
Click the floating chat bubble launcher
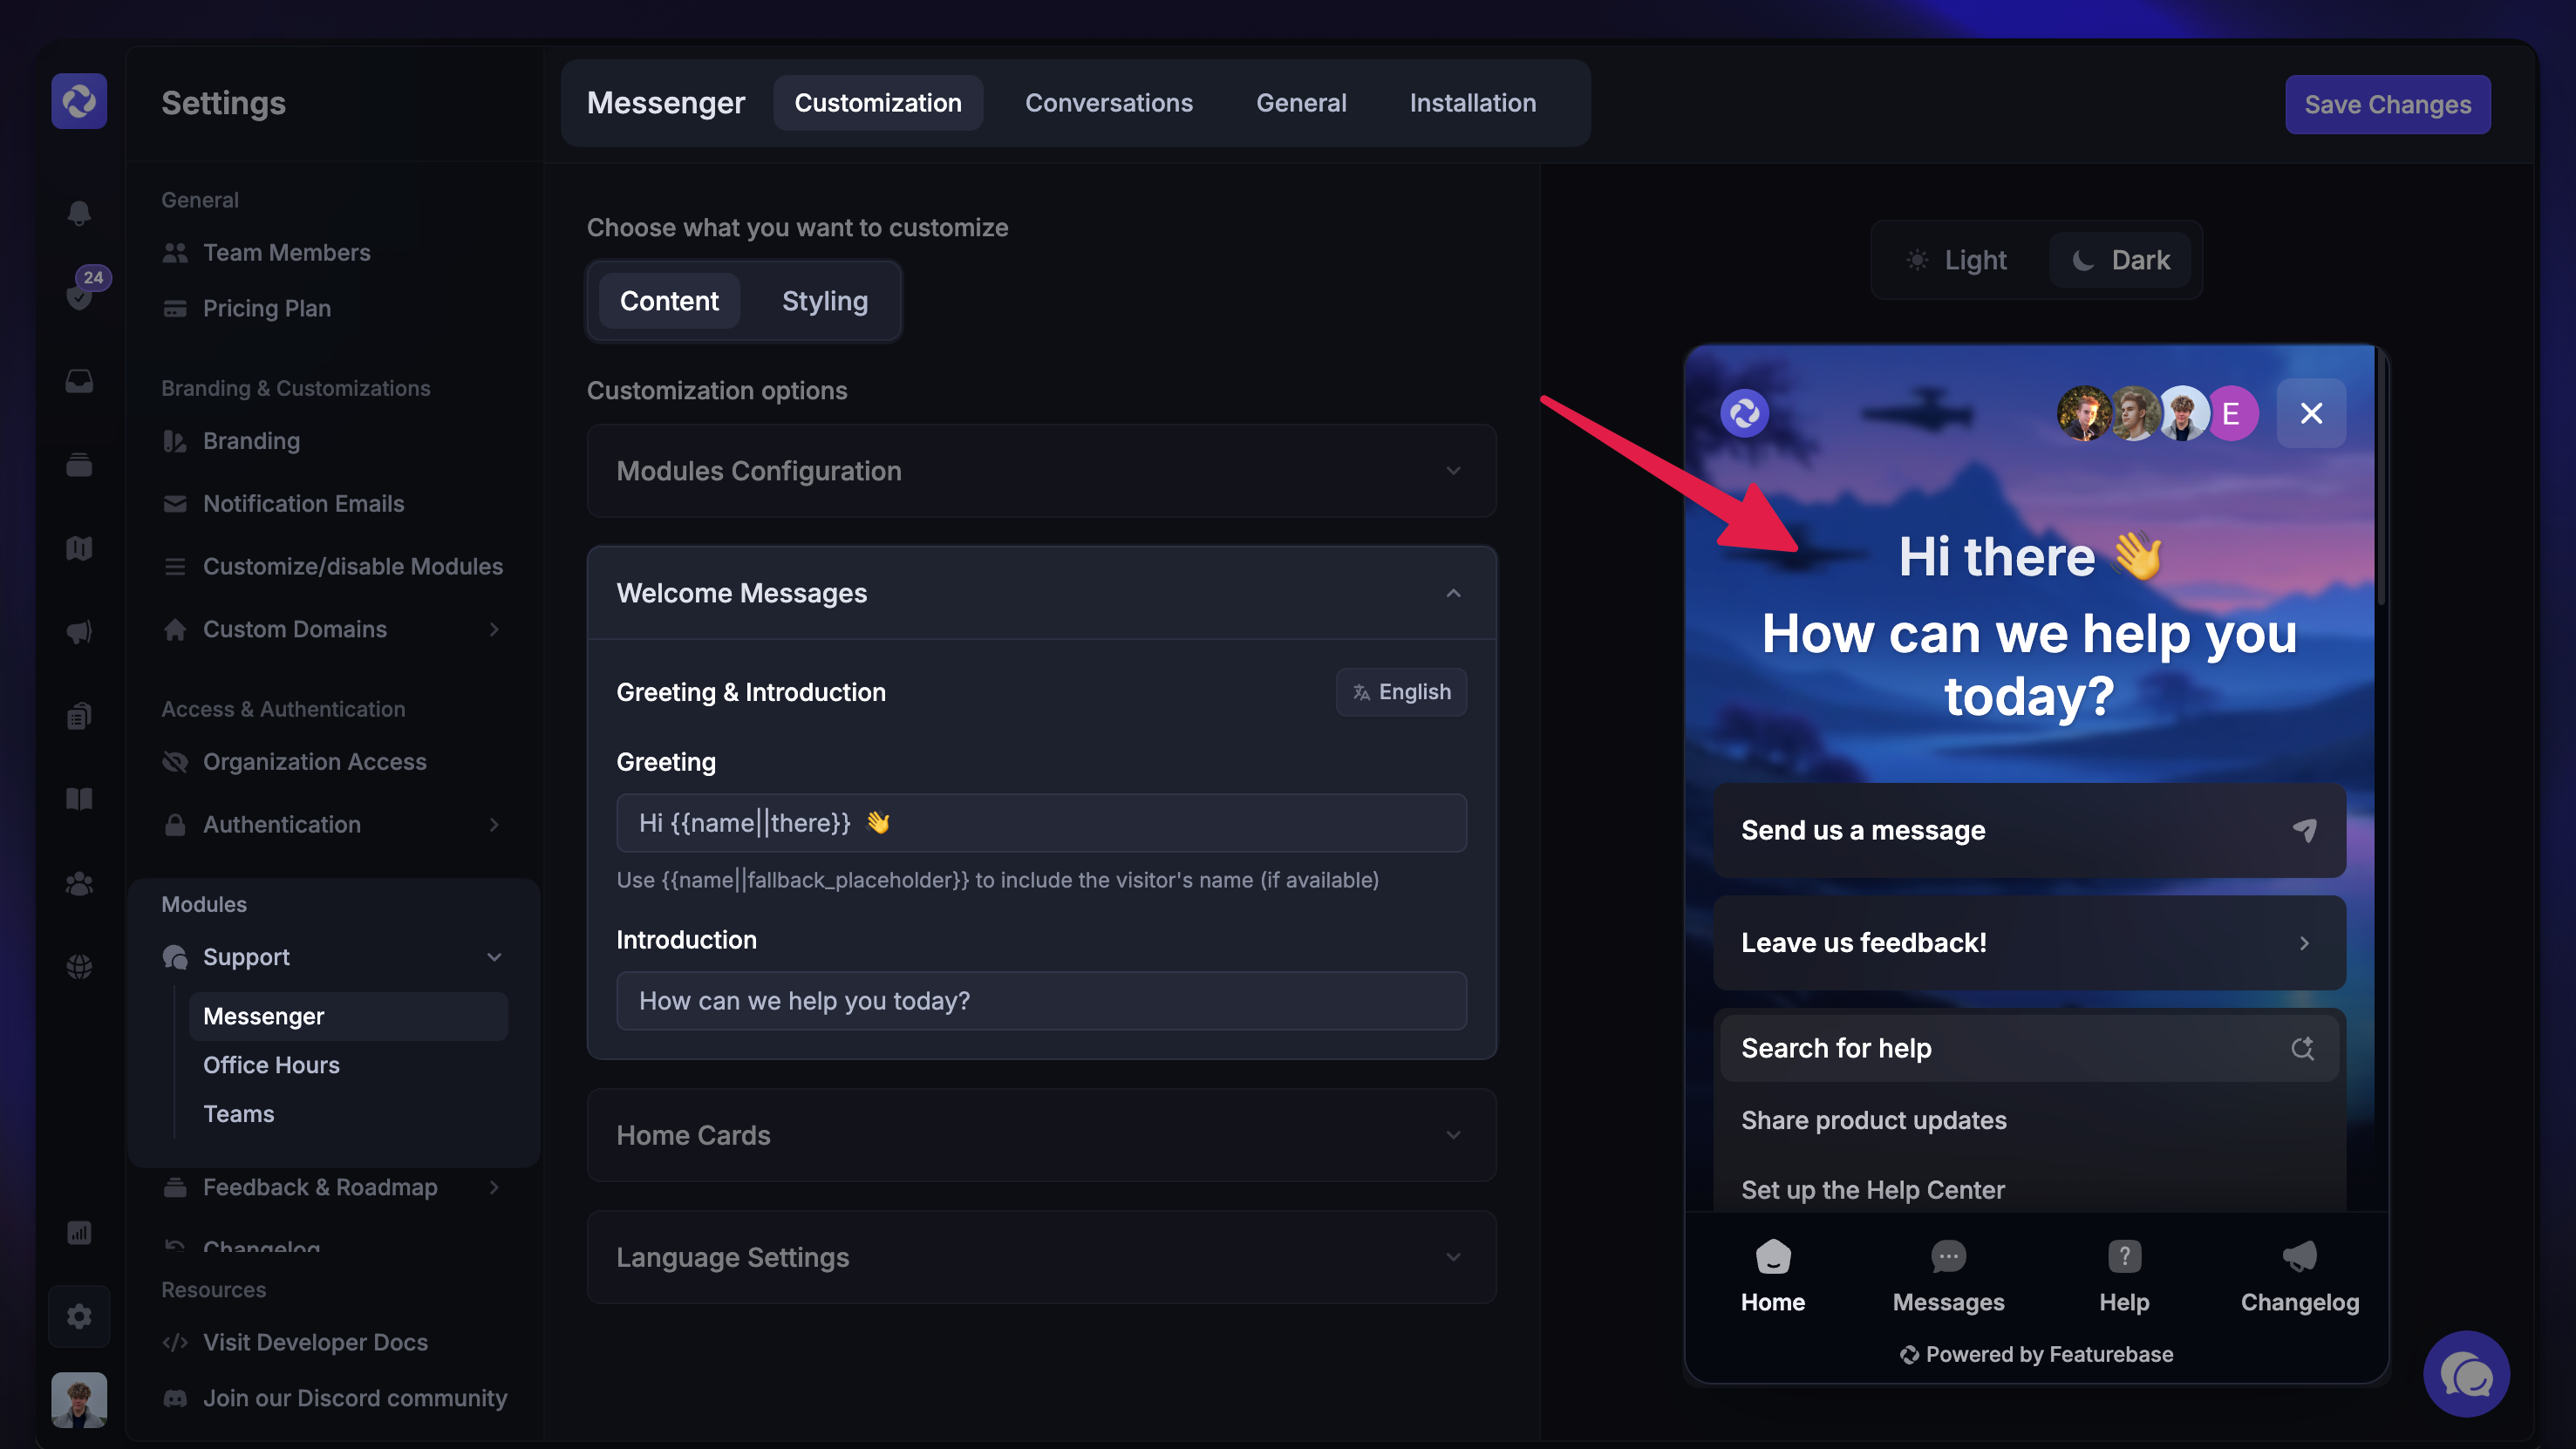coord(2466,1375)
